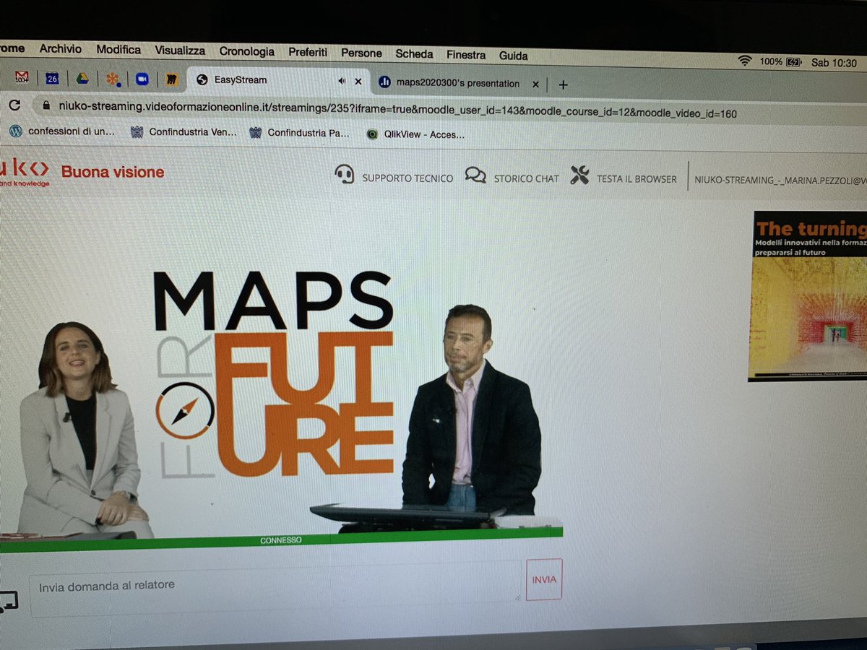
Task: Close the maps2020300's presentation tab
Action: [535, 84]
